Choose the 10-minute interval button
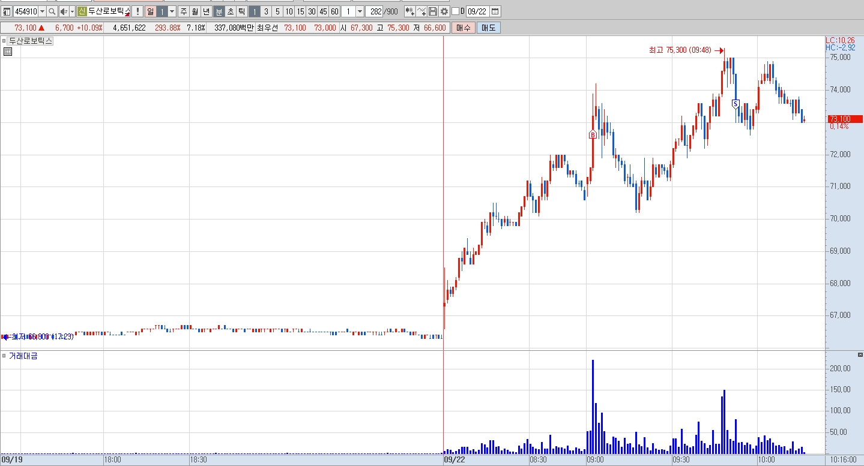This screenshot has width=864, height=466. pos(289,11)
